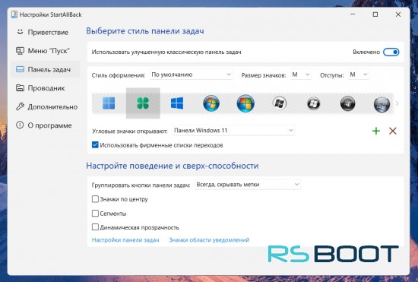
Task: Uncheck Использовать фирменные списки переходов
Action: coord(95,145)
